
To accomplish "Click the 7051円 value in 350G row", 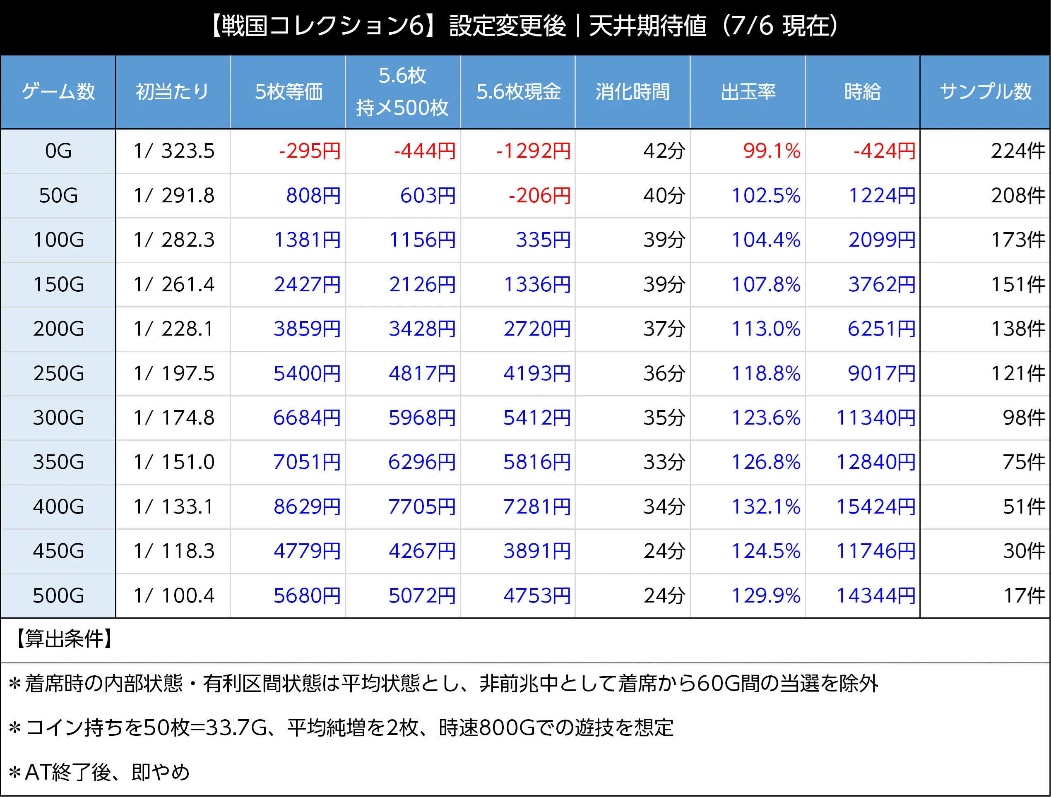I will coord(308,462).
